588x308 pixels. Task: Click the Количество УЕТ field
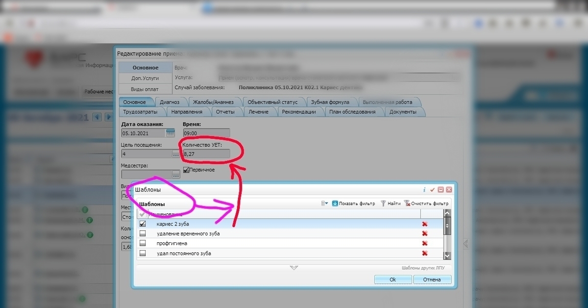(206, 154)
